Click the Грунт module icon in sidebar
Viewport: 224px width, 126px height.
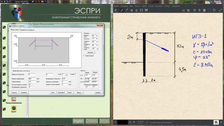[x=14, y=108]
